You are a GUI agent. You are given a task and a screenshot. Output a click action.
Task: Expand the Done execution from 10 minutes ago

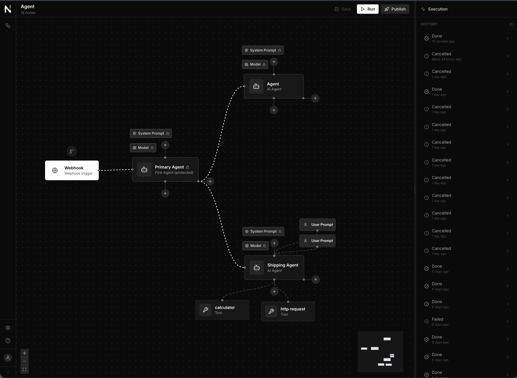pos(507,38)
